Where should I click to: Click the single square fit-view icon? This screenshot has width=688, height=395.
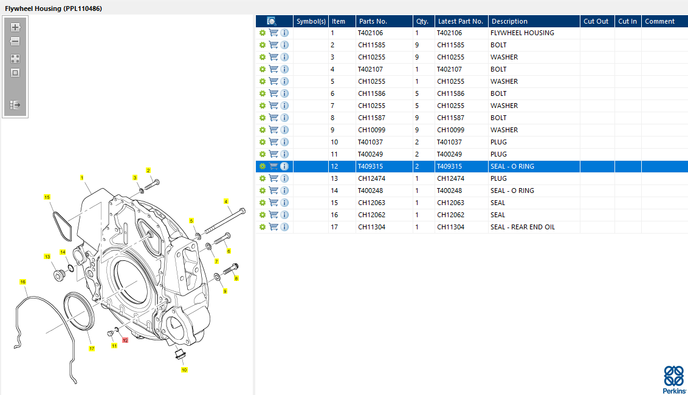tap(15, 73)
